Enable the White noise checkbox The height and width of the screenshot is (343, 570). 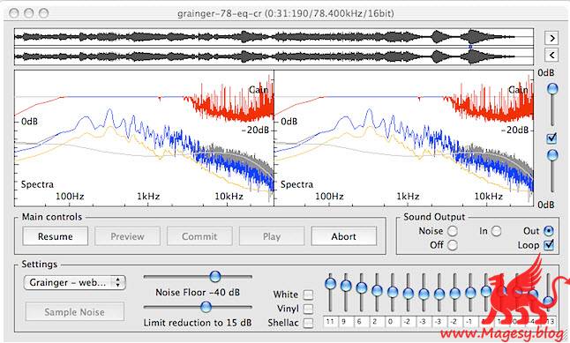pyautogui.click(x=308, y=295)
